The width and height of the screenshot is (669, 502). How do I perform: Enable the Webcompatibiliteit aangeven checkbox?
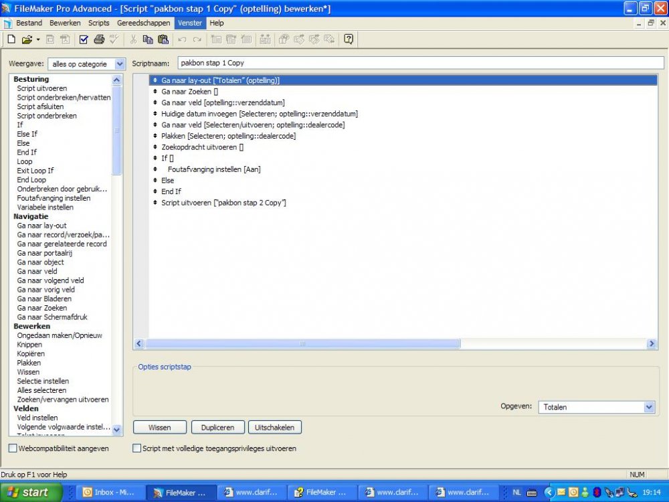(x=11, y=448)
